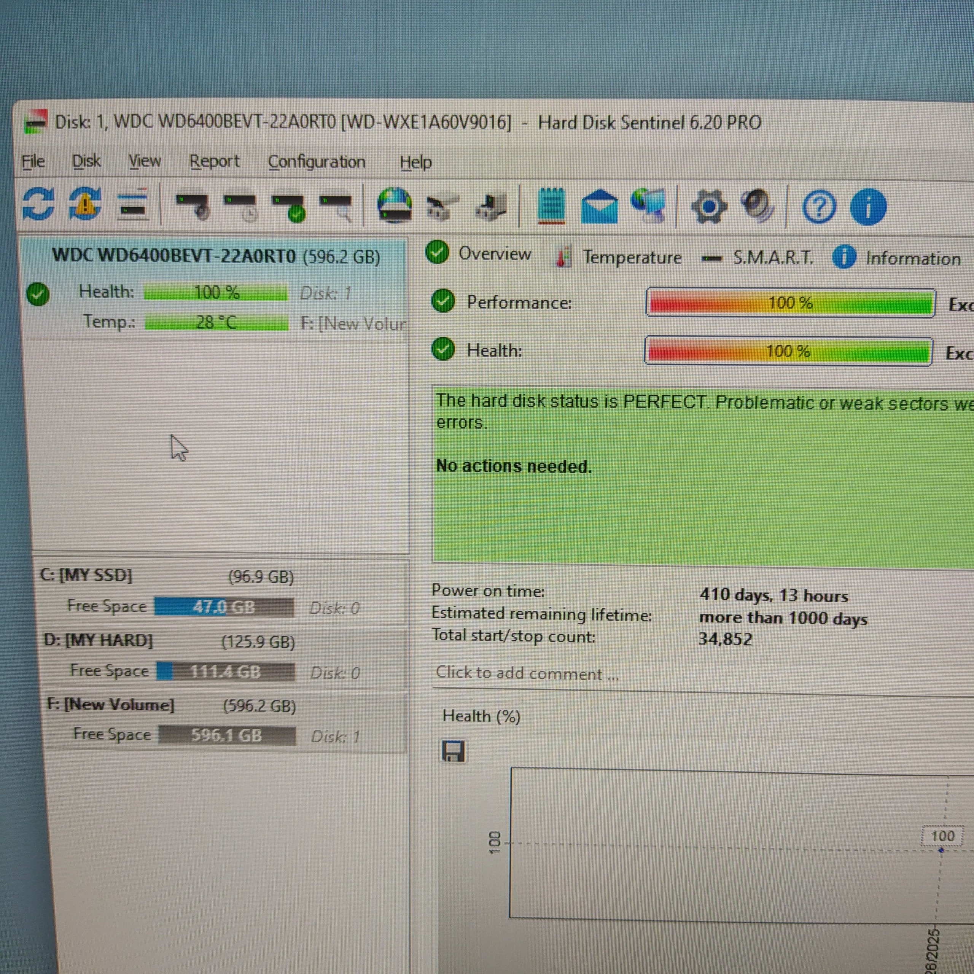This screenshot has height=974, width=974.
Task: Click the globe over disk toolbar icon
Action: (x=395, y=206)
